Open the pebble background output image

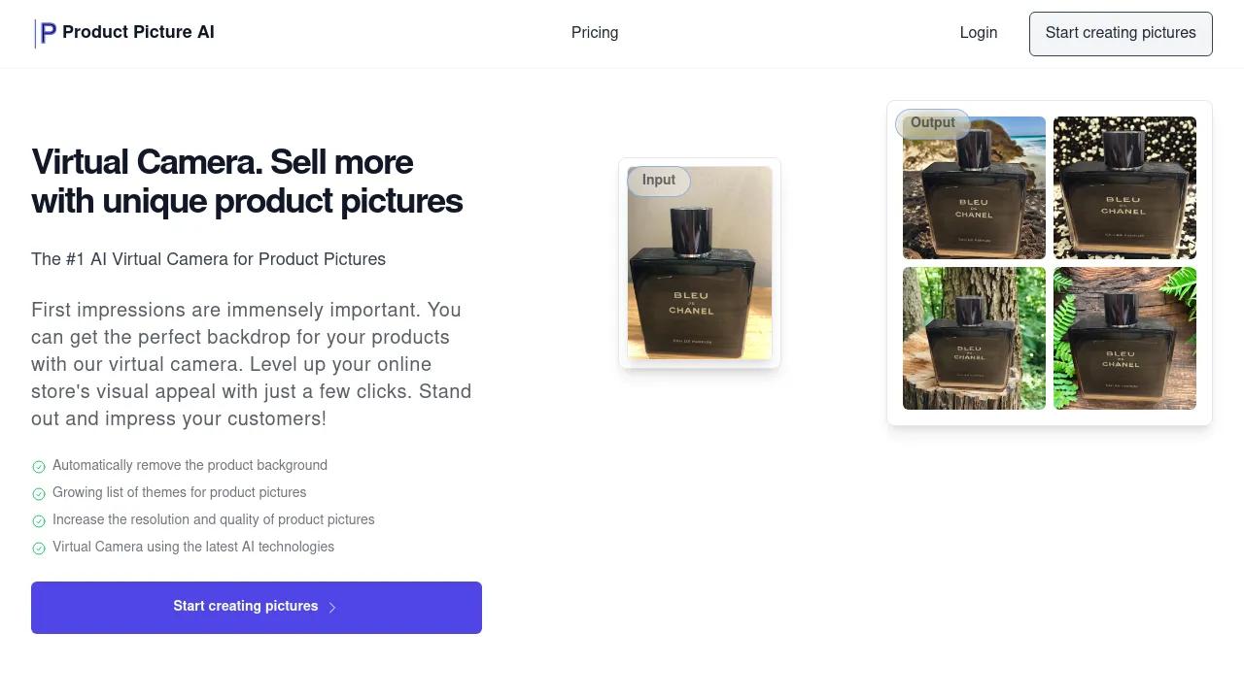tap(1124, 188)
